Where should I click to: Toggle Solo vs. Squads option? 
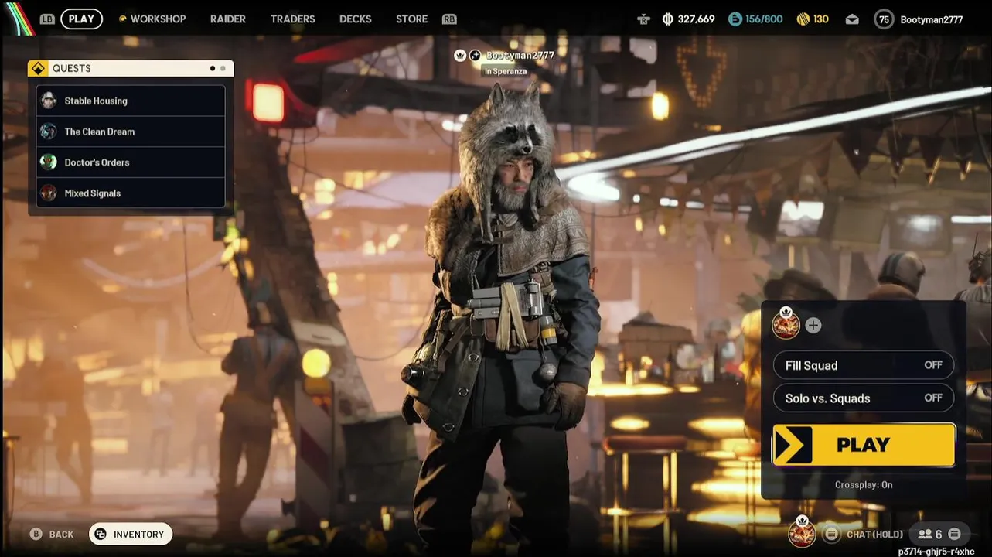(864, 398)
